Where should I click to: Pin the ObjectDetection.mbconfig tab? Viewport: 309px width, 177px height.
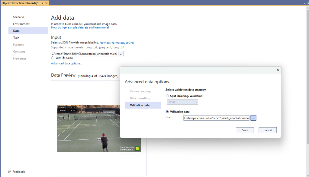click(42, 3)
